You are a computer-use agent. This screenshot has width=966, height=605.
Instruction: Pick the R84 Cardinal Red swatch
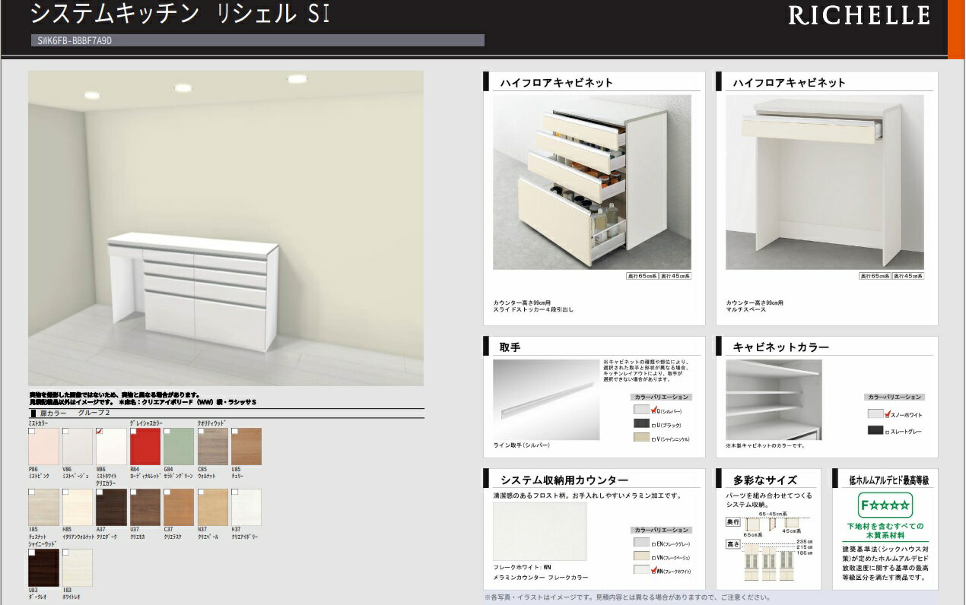click(145, 447)
